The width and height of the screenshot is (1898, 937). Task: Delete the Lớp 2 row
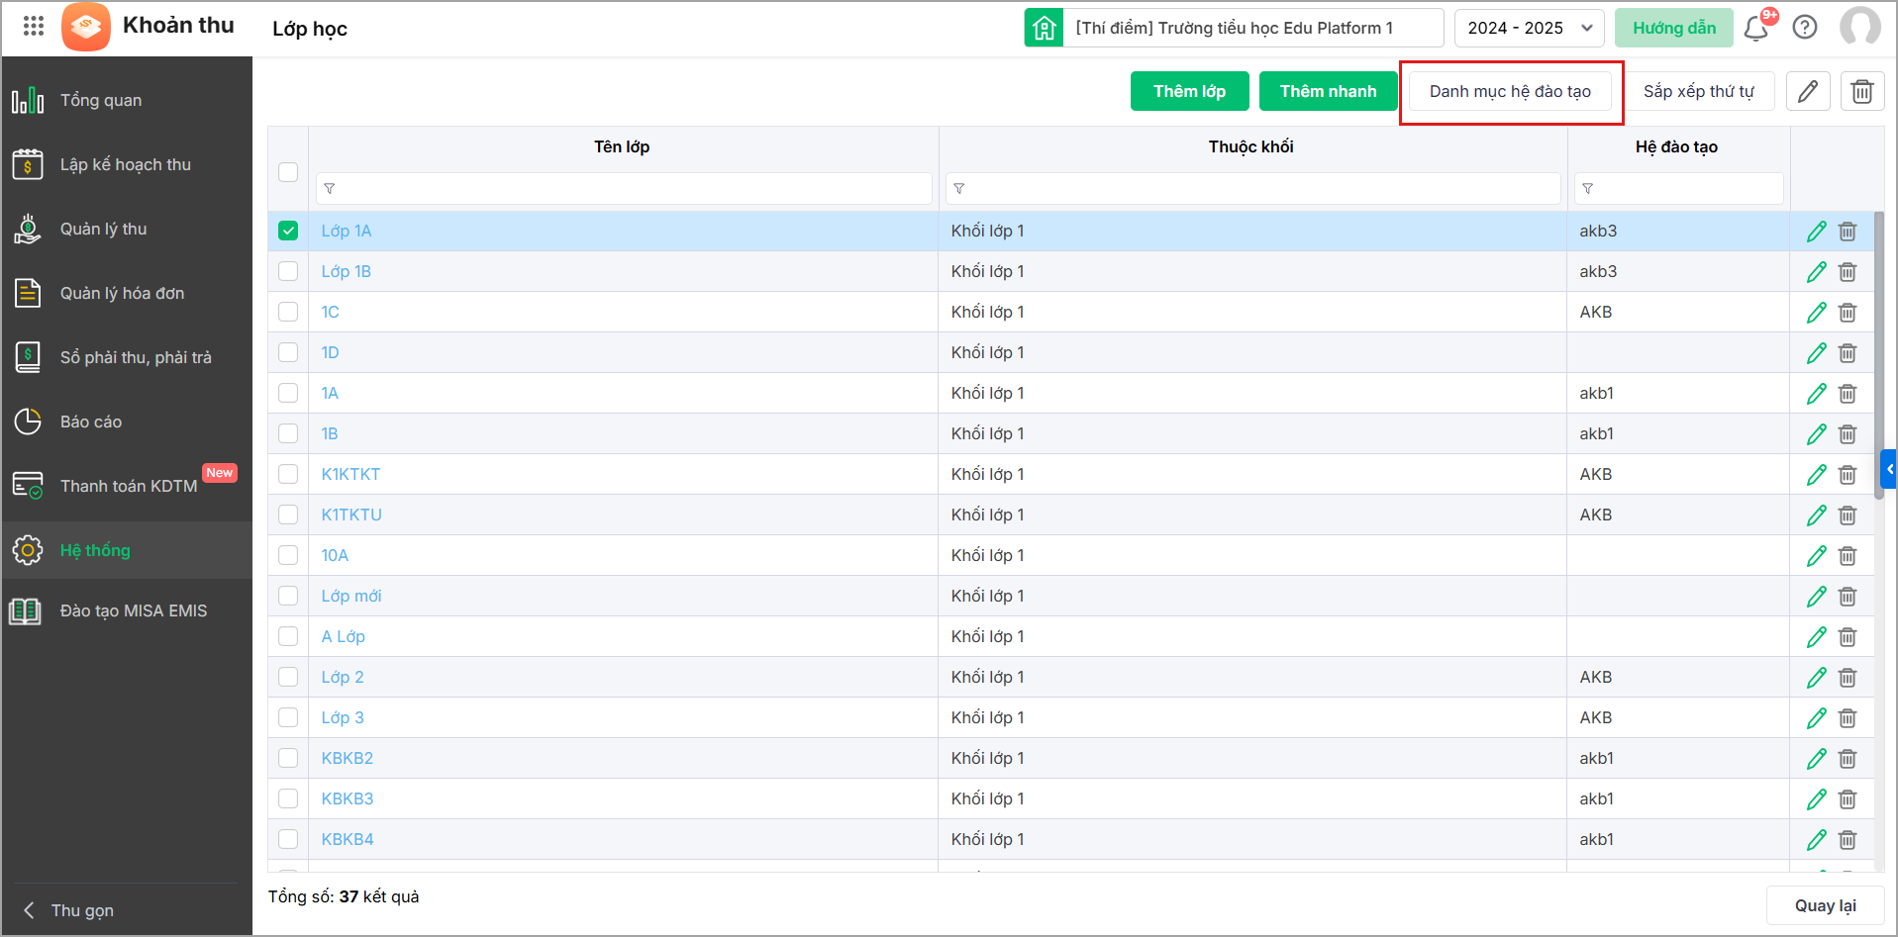pos(1848,678)
